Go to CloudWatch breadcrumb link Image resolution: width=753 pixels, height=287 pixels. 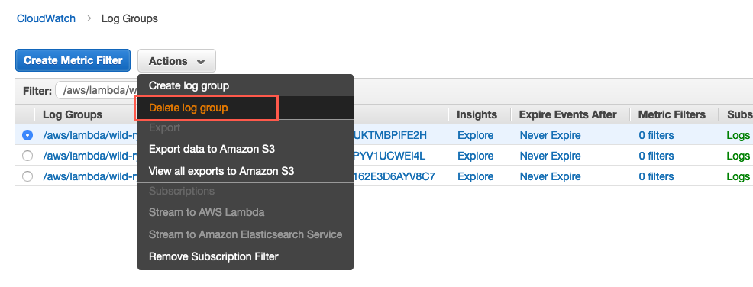[46, 19]
